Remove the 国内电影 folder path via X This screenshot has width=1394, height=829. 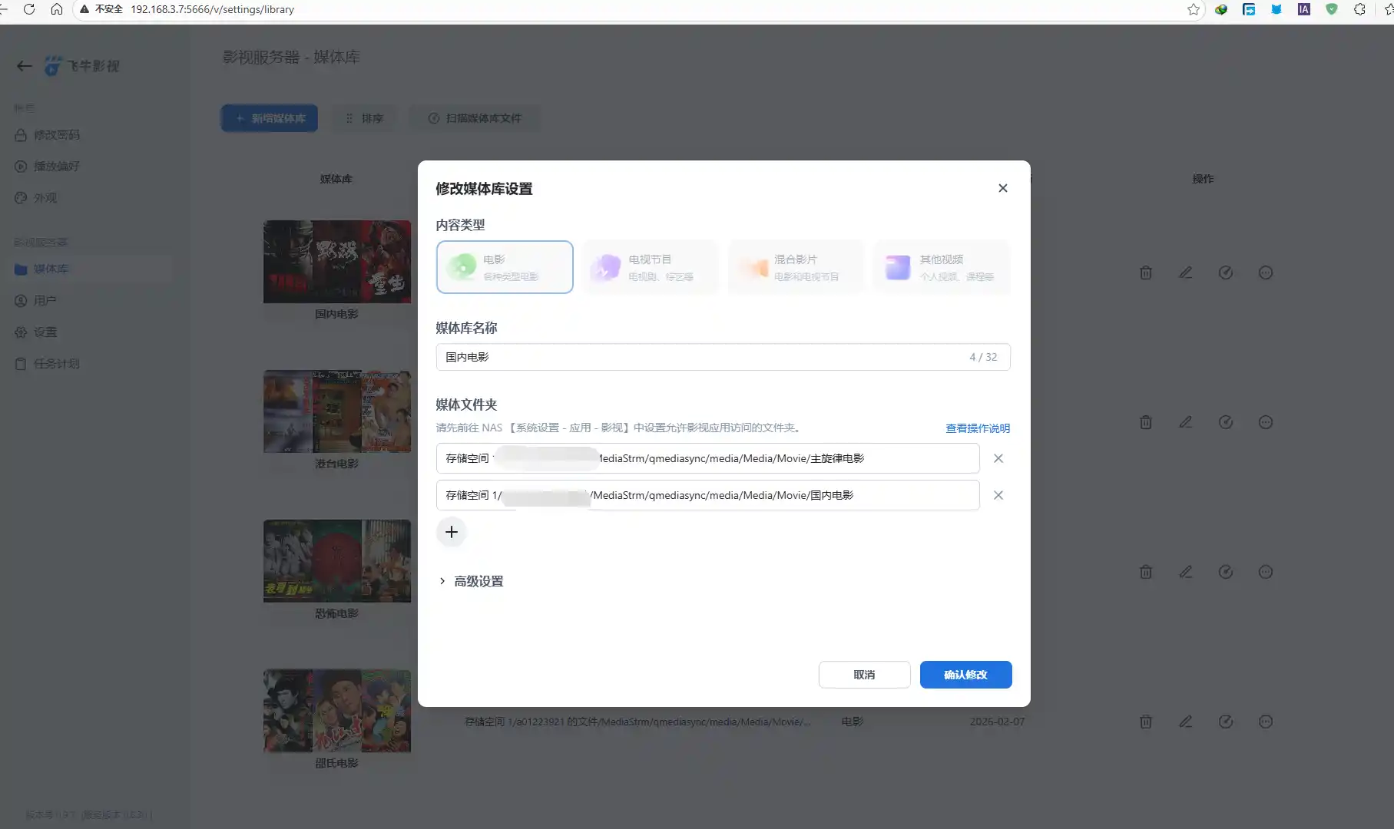998,495
